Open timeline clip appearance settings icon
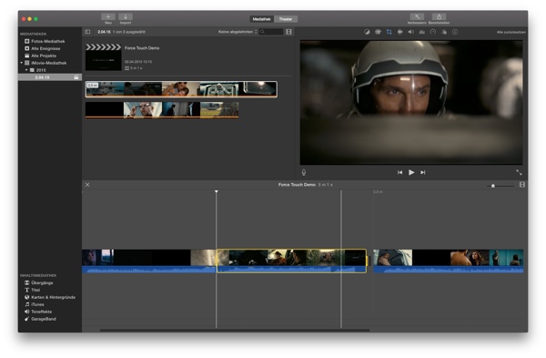546x358 pixels. click(x=522, y=184)
